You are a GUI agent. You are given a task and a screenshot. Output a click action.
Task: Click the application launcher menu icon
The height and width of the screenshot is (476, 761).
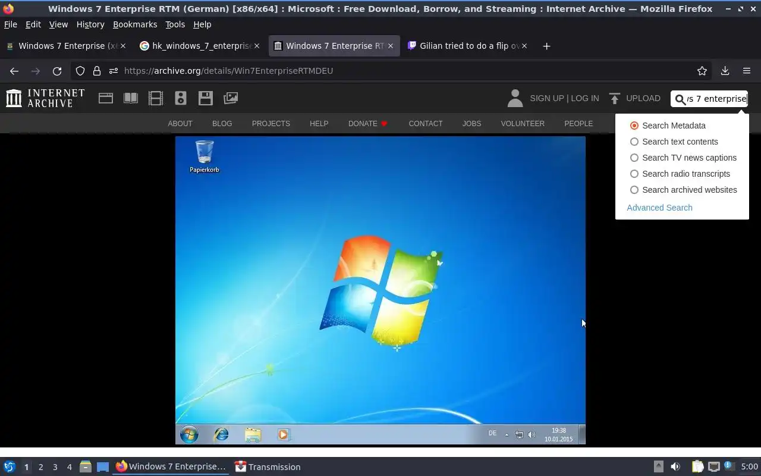10,466
